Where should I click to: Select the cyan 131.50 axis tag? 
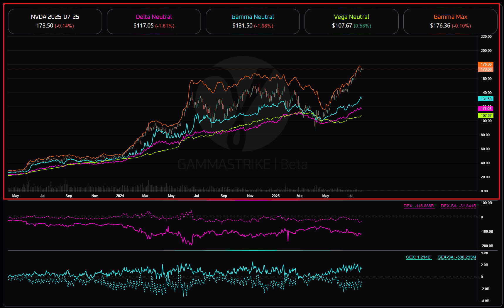(x=486, y=99)
